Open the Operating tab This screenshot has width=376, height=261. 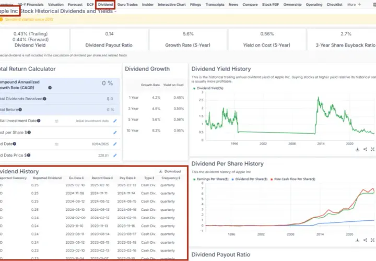pyautogui.click(x=314, y=4)
